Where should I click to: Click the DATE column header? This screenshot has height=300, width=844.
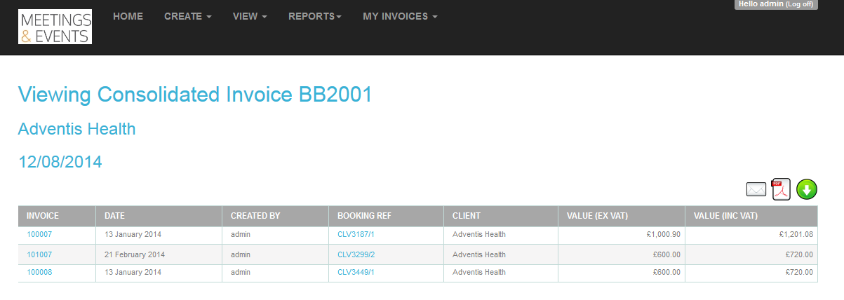click(159, 216)
